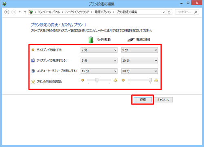Viewport: 204px width, 147px height.
Task: Click the コンピューターをスリープ状態にする label
Action: 57,71
